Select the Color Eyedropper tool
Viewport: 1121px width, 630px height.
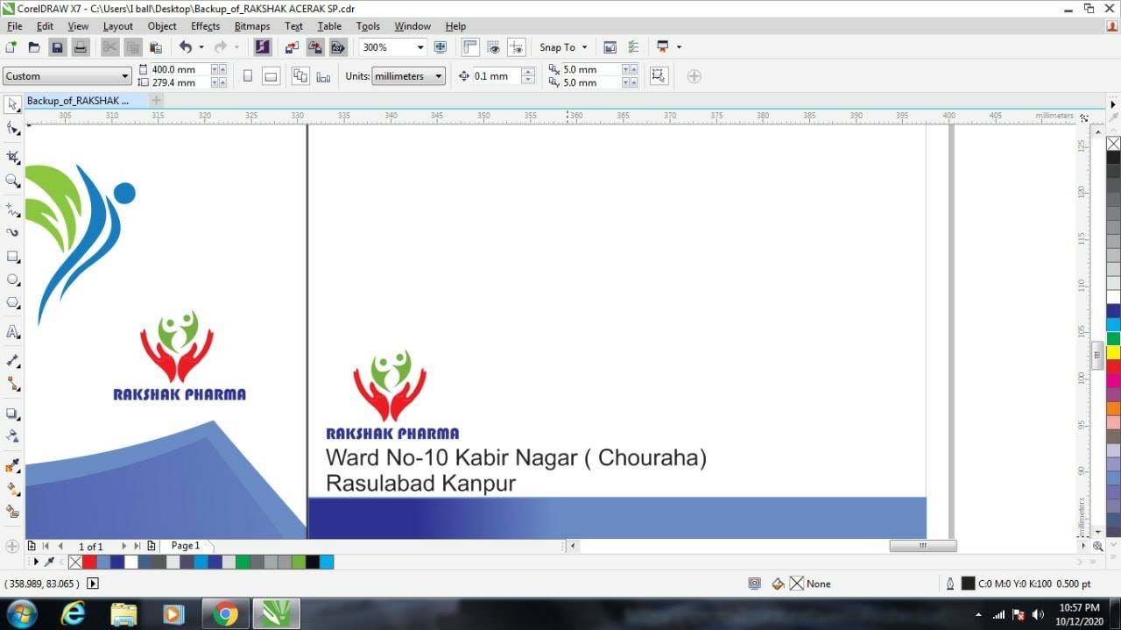point(13,465)
